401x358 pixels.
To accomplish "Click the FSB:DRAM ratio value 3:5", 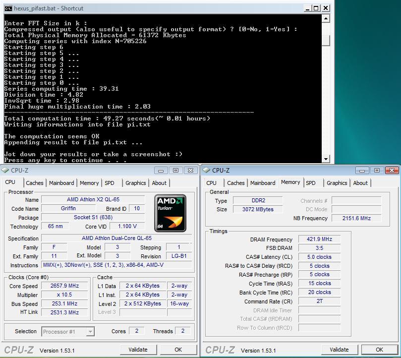I will tap(319, 248).
